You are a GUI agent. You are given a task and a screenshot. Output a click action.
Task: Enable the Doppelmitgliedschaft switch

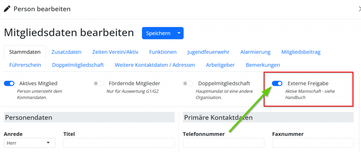click(x=188, y=83)
